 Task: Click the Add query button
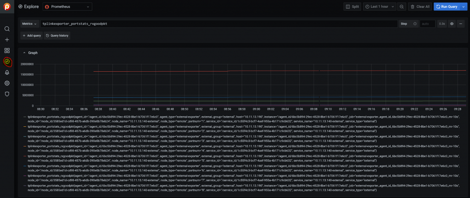31,35
